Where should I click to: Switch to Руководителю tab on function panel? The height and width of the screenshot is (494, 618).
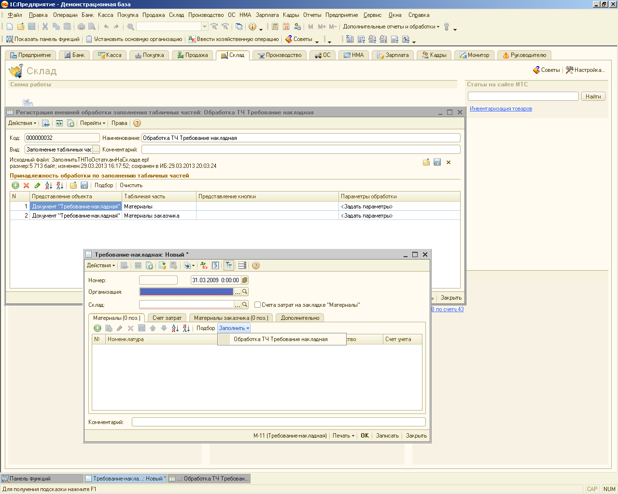pos(525,55)
